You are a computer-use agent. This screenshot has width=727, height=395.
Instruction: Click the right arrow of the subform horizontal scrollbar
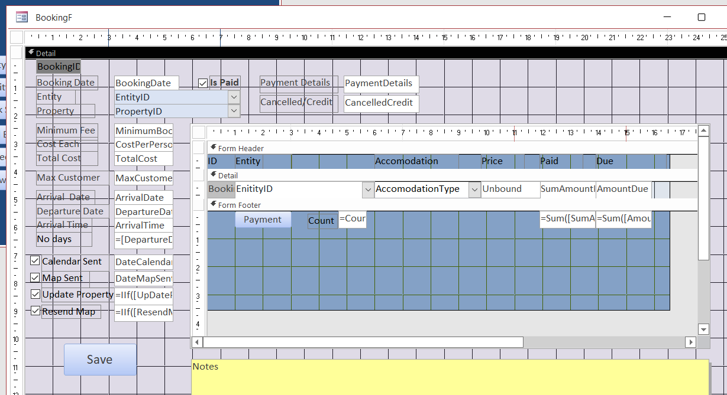[x=690, y=342]
